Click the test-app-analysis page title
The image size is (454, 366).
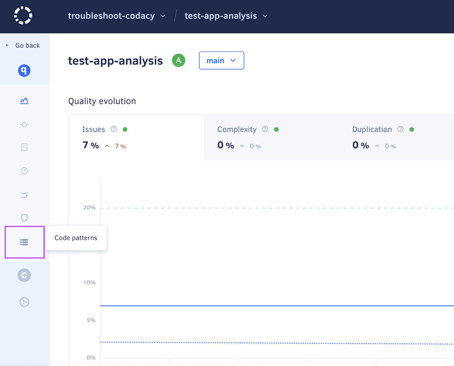115,61
